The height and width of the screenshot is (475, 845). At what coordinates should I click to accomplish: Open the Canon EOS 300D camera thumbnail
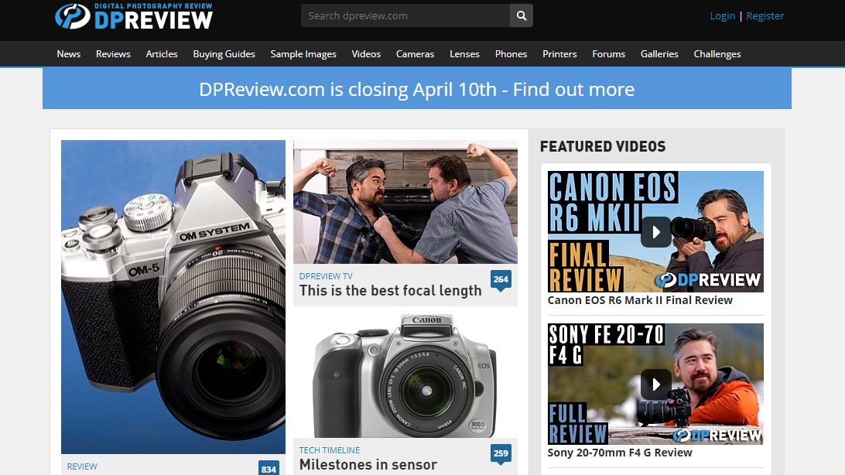click(405, 376)
